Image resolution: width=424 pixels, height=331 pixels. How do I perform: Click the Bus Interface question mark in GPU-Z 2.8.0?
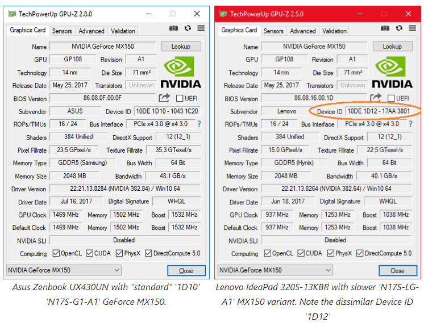click(x=199, y=124)
